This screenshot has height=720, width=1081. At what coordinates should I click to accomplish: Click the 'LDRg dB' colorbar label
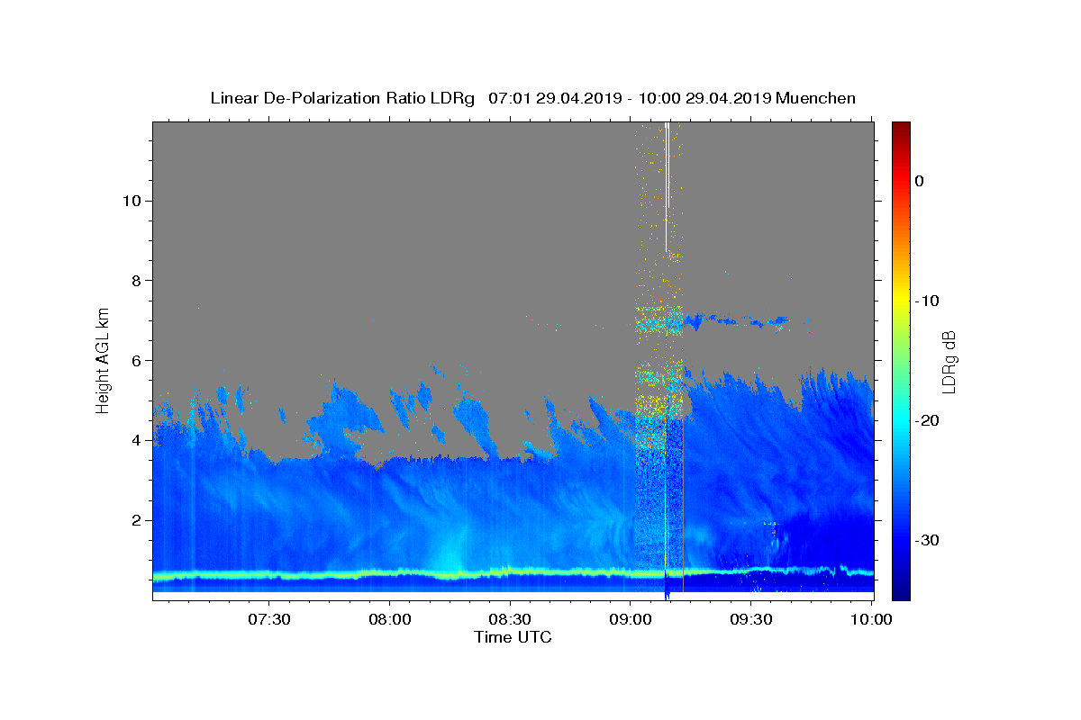[x=948, y=362]
